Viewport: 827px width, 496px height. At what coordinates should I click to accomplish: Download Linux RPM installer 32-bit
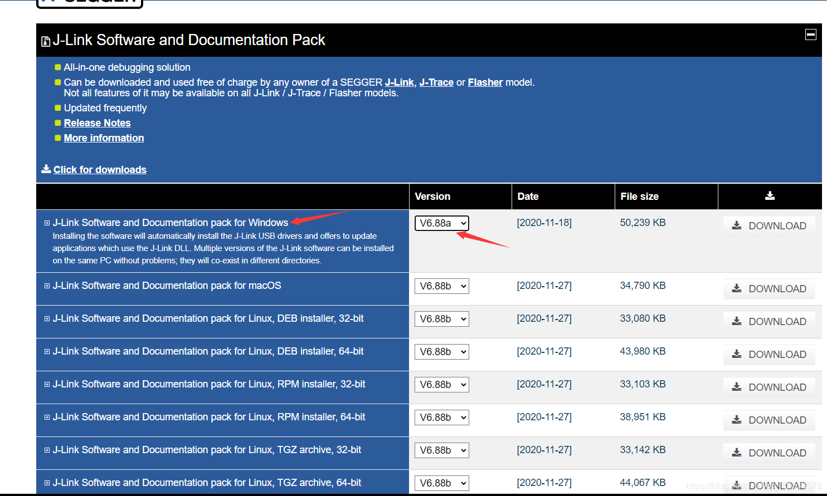(769, 387)
